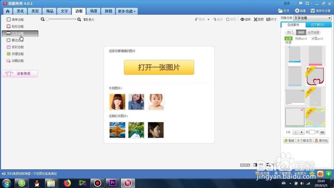Switch to 在线素材 tab

[293, 25]
